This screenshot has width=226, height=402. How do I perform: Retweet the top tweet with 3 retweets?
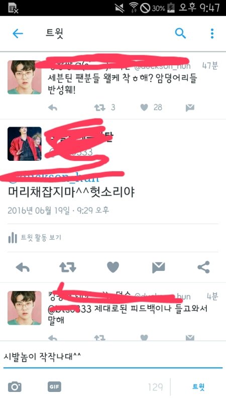(x=99, y=108)
